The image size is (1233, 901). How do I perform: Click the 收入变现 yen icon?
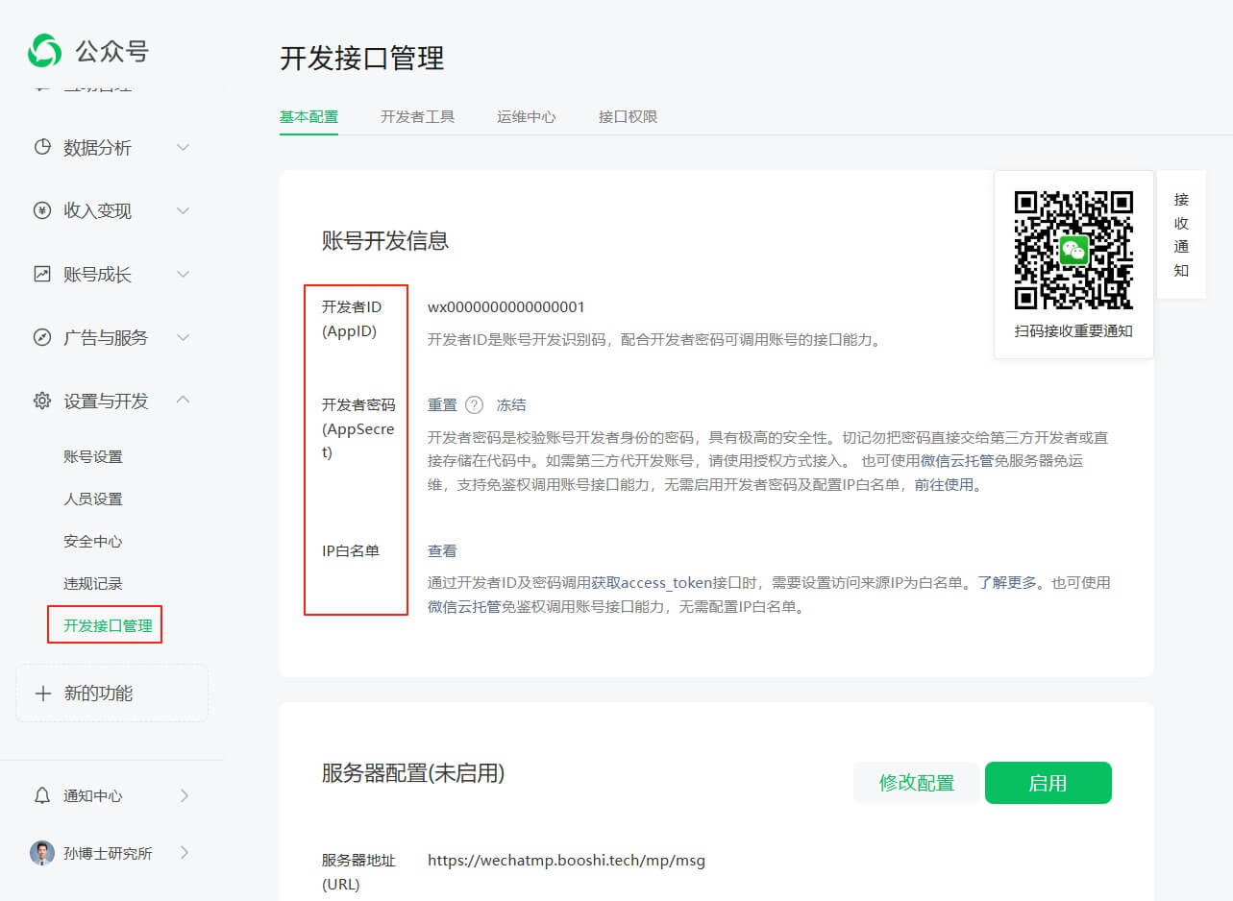pos(42,210)
